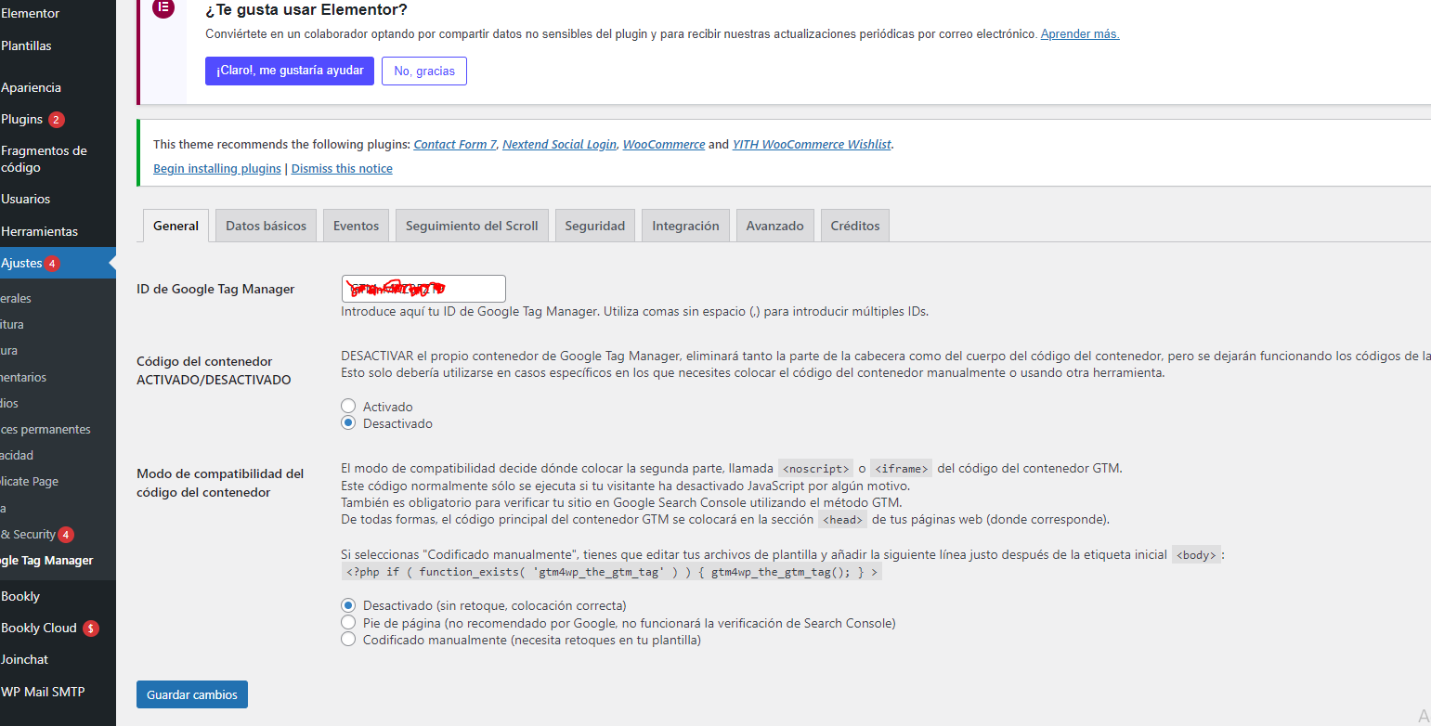Open Apariencia in the sidebar
This screenshot has height=726, width=1431.
[x=31, y=87]
